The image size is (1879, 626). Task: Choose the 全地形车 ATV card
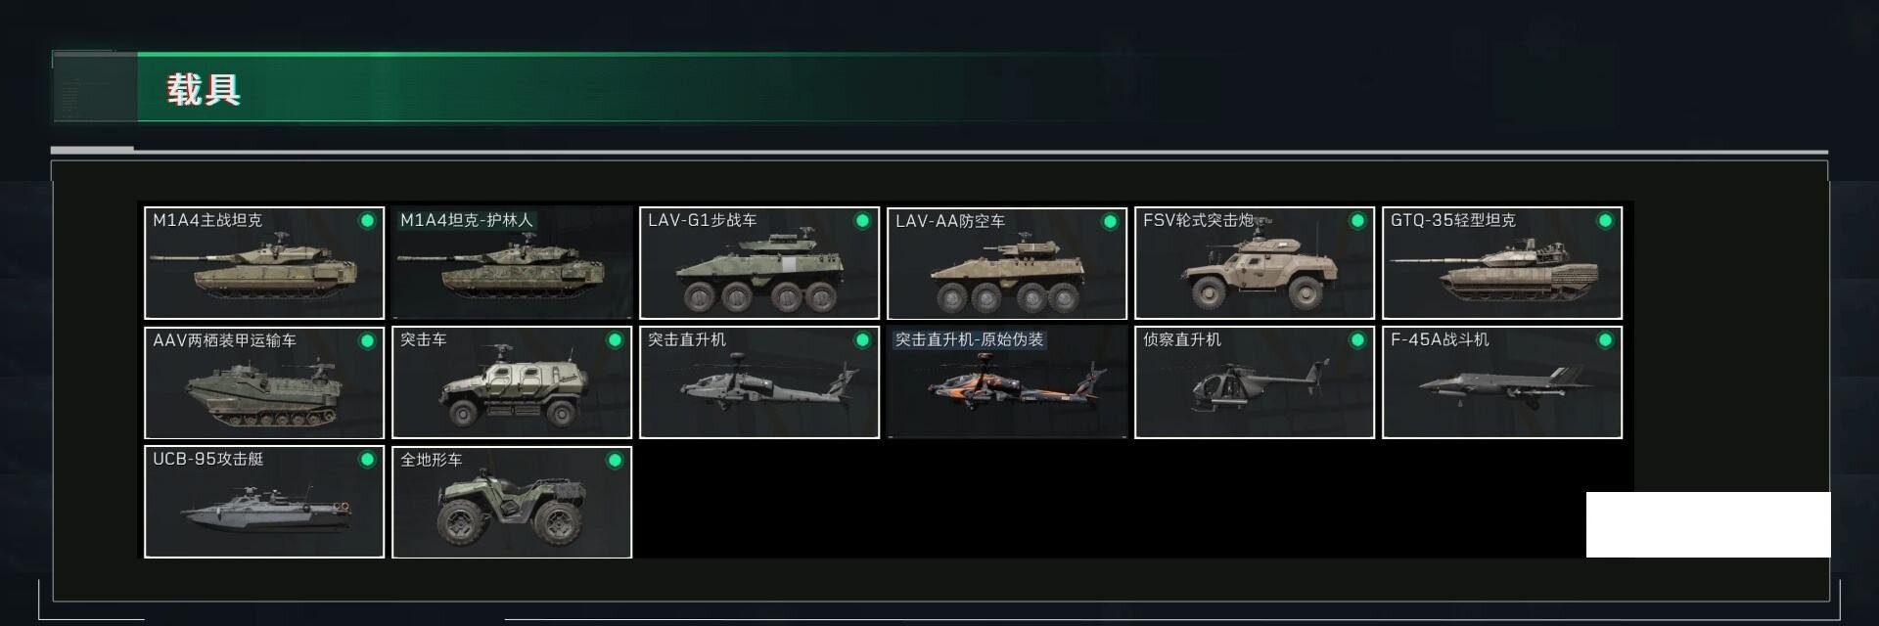pos(512,502)
